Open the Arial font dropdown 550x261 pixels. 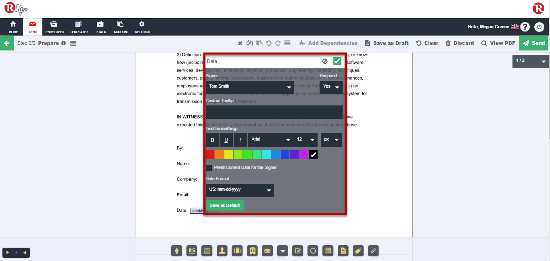[270, 140]
